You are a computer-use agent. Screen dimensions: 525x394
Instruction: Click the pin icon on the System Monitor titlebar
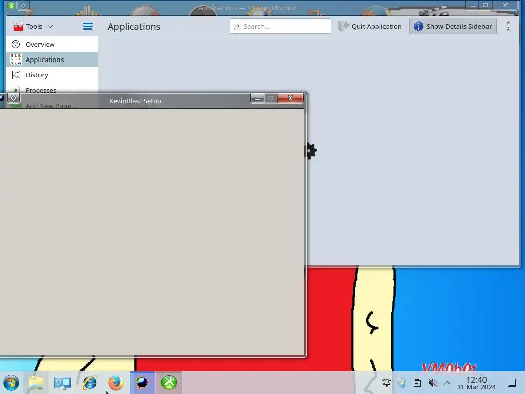tap(23, 5)
